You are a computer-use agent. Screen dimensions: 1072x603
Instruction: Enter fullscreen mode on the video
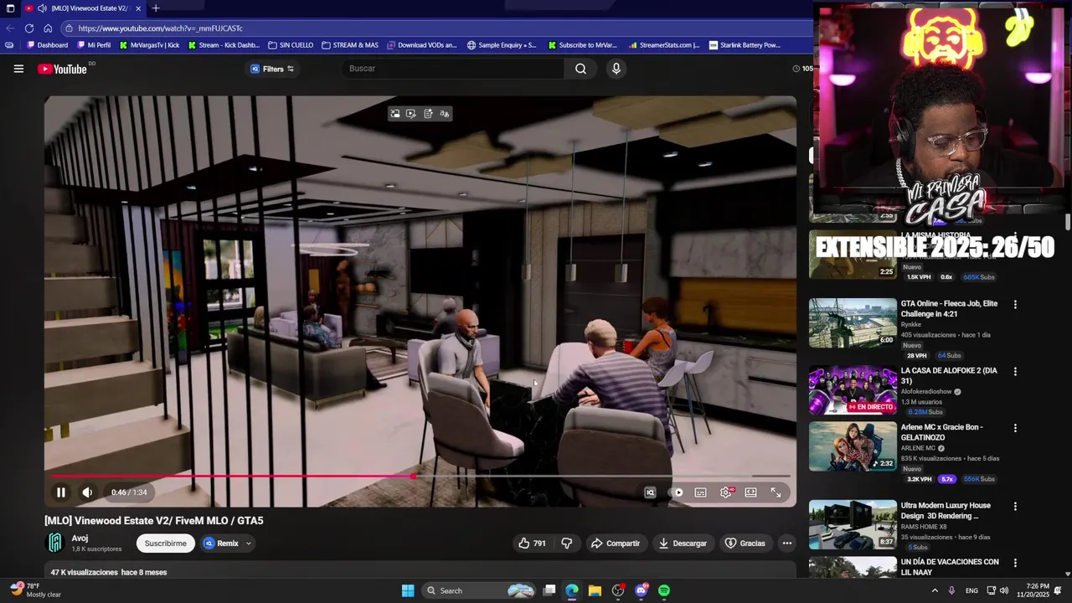776,492
